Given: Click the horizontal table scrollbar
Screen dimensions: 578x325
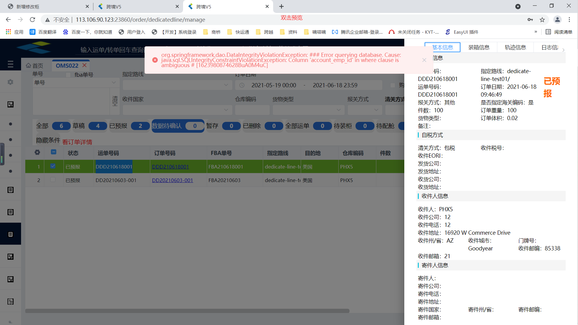Looking at the screenshot, I should point(187,311).
